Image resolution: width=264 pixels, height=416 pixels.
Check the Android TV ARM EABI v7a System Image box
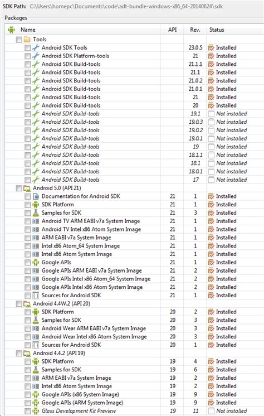(x=27, y=221)
